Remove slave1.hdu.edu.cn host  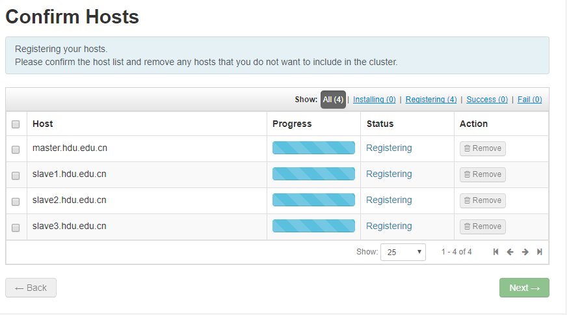[x=483, y=175]
